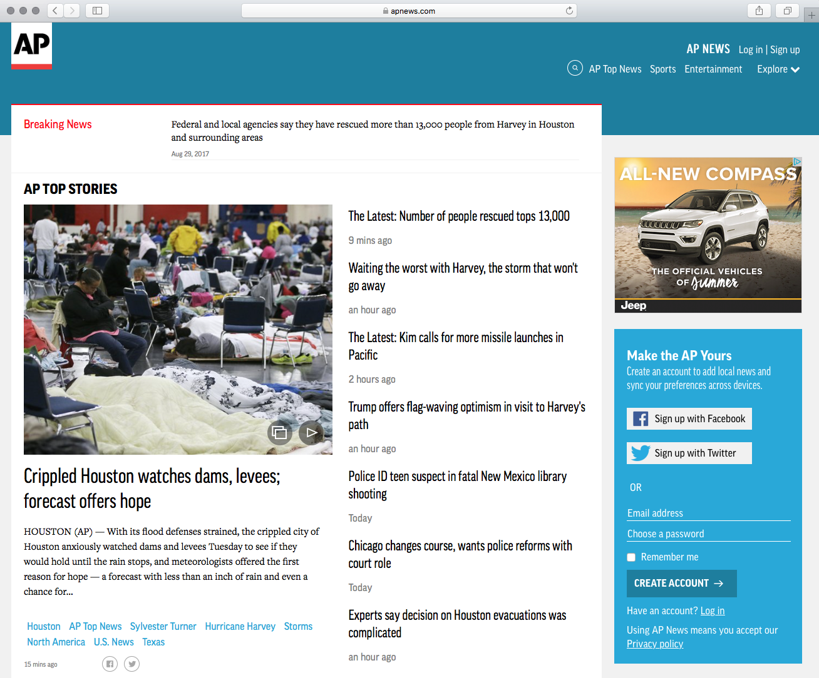
Task: Share the lead story on Facebook
Action: click(x=110, y=664)
